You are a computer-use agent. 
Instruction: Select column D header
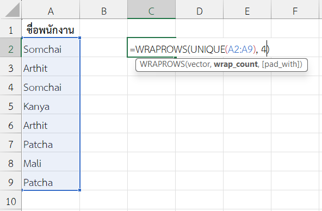[x=199, y=9]
